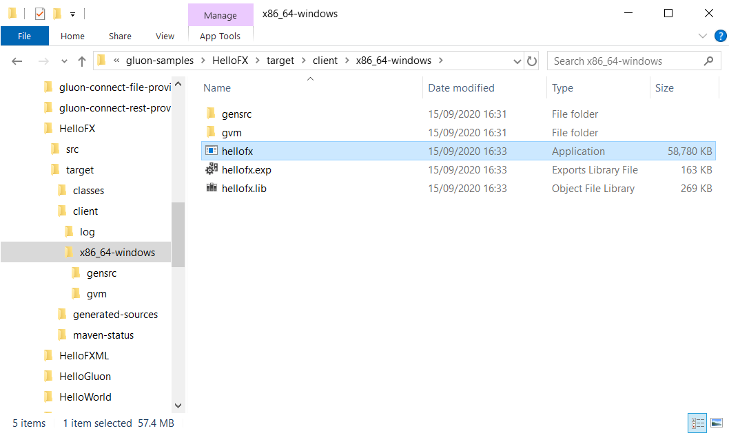Click the hidden path chevron in address bar

(116, 61)
